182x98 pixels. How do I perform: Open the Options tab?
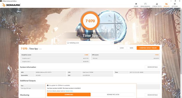(175, 5)
